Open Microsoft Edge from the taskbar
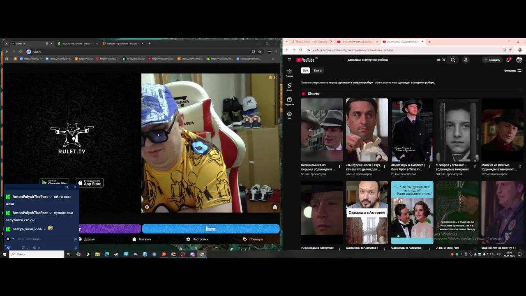This screenshot has width=526, height=296. (107, 254)
